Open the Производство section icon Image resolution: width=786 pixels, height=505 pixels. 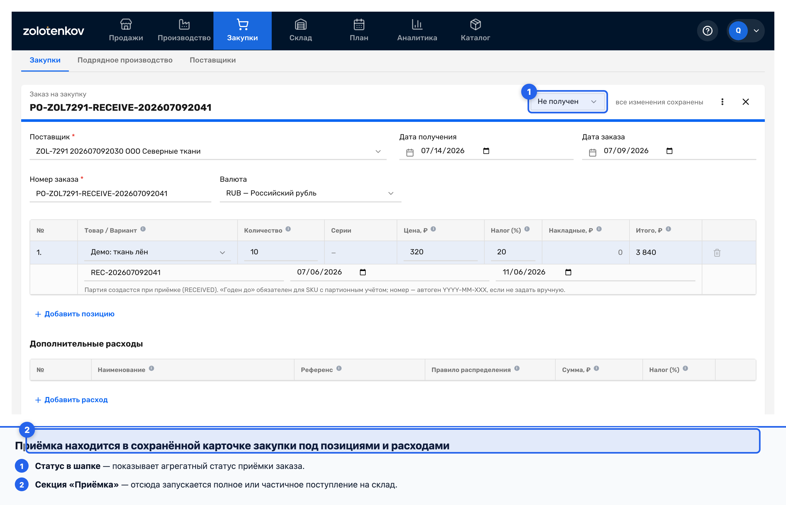184,24
